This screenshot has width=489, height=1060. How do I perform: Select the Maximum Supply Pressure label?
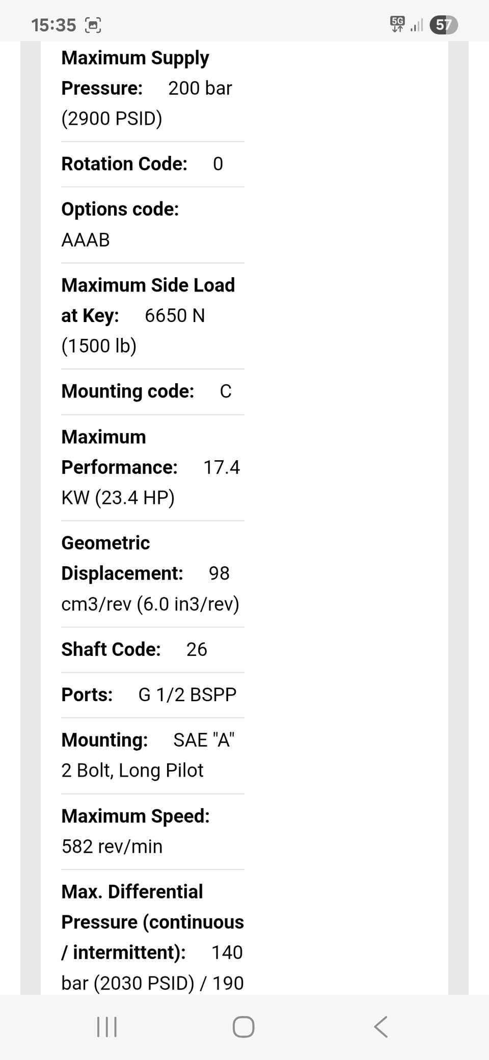tap(135, 73)
